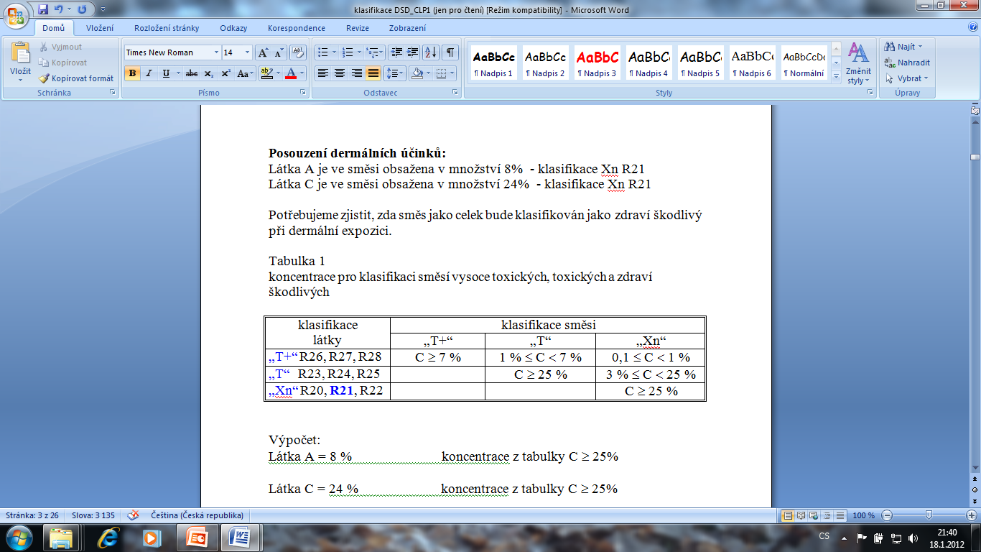Open Písmo font dialog launcher
This screenshot has width=981, height=552.
(302, 93)
